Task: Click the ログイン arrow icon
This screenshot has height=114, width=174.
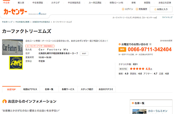Action: (x=123, y=9)
